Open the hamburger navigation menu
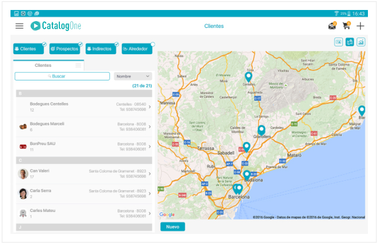 [19, 26]
